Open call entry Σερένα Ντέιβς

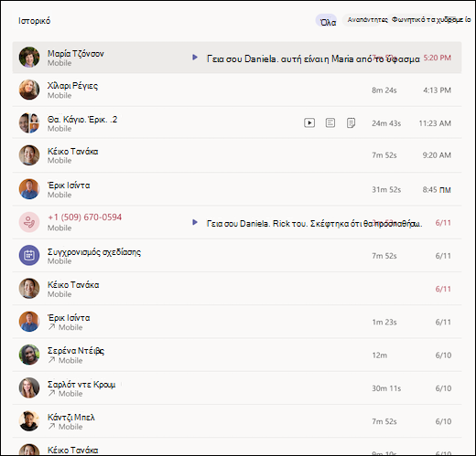pos(237,355)
